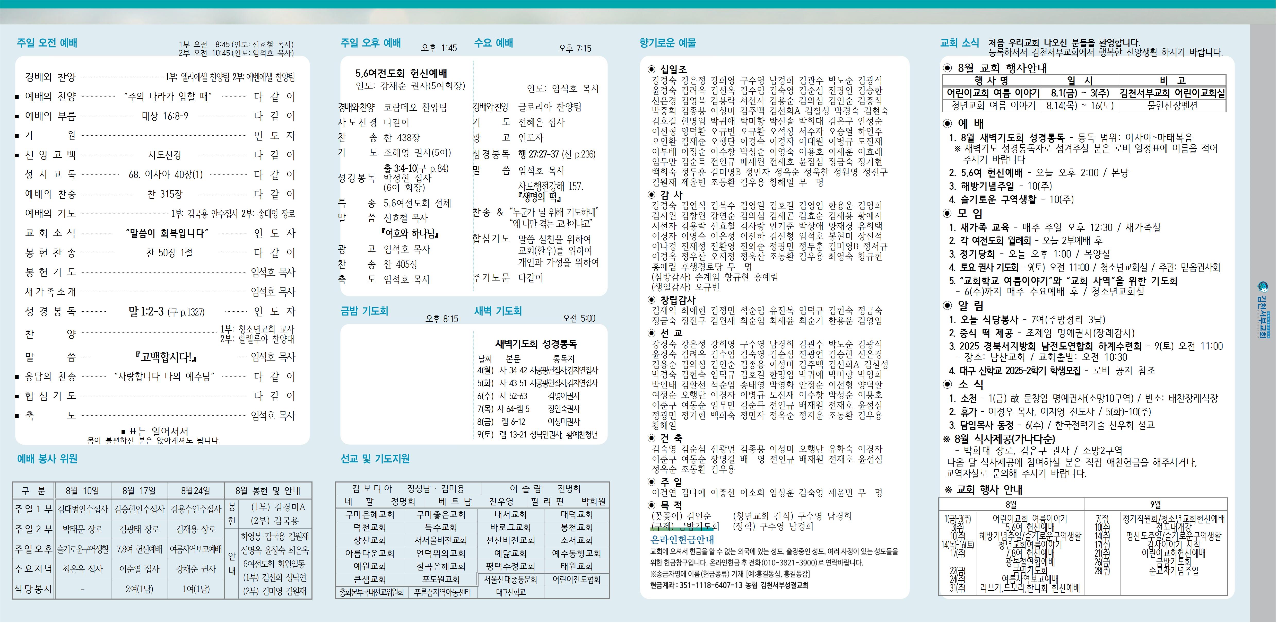Click the sermon title '『여호와 하나님』'
The image size is (1277, 623).
tap(410, 233)
